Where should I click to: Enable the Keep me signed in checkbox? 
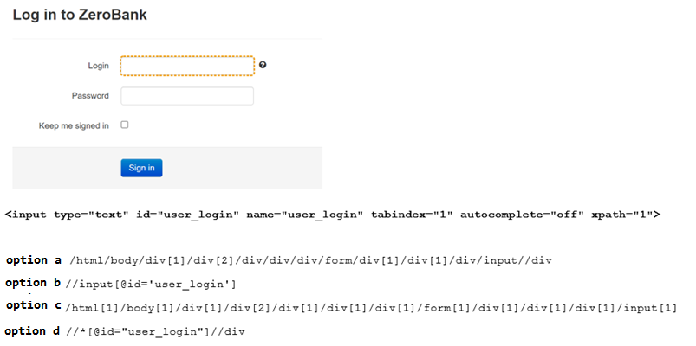tap(125, 125)
